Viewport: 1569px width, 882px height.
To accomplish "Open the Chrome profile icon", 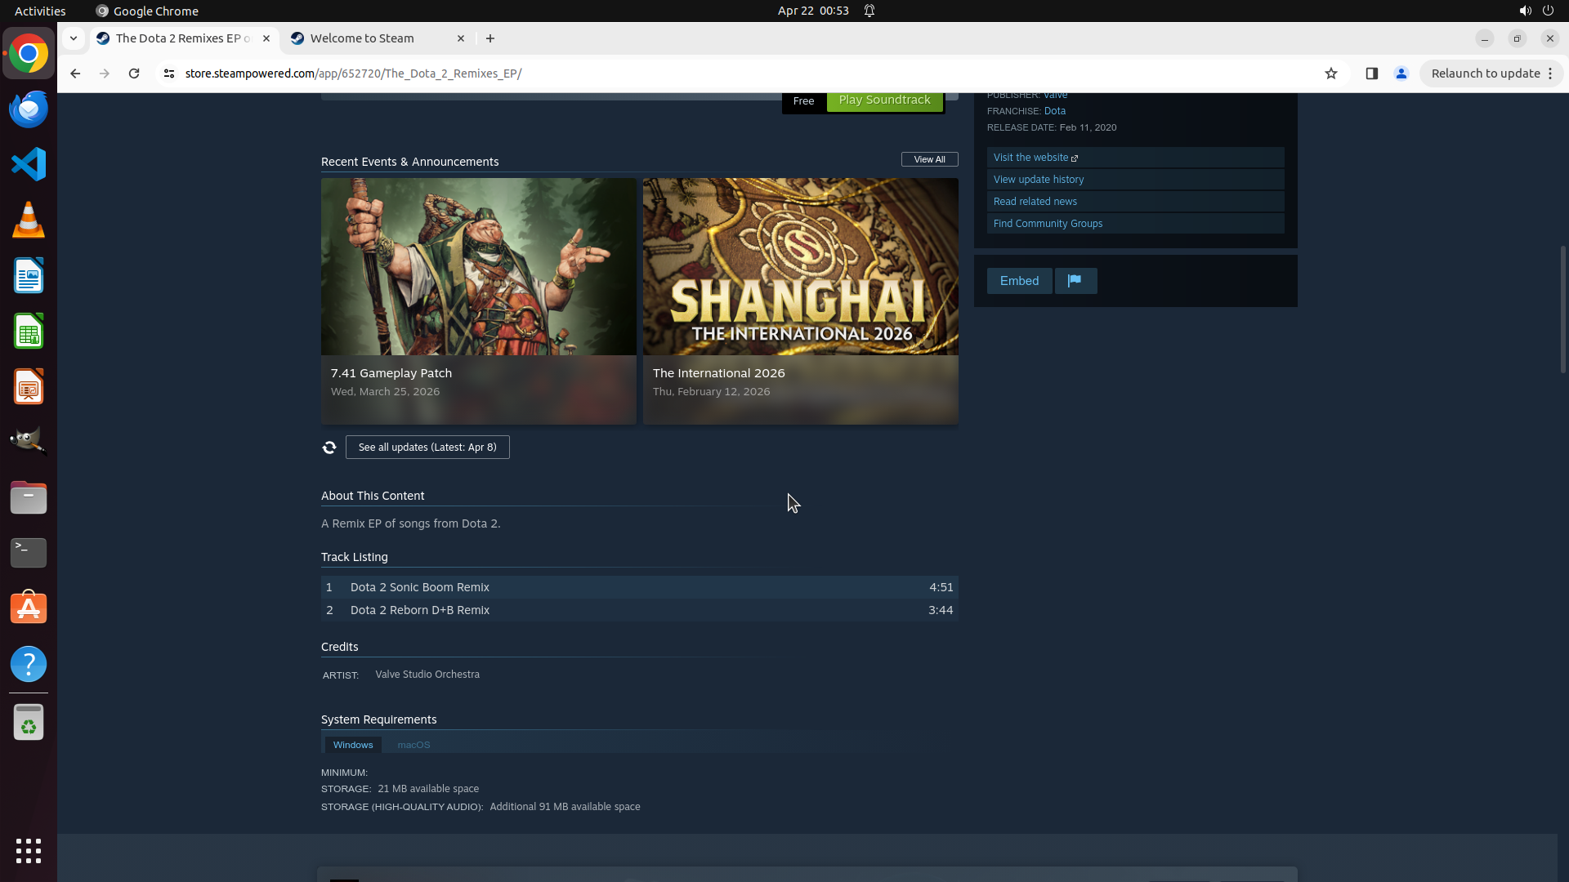I will click(1401, 73).
